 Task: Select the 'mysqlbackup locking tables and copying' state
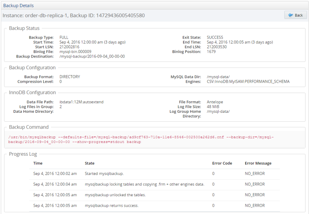tap(144, 184)
